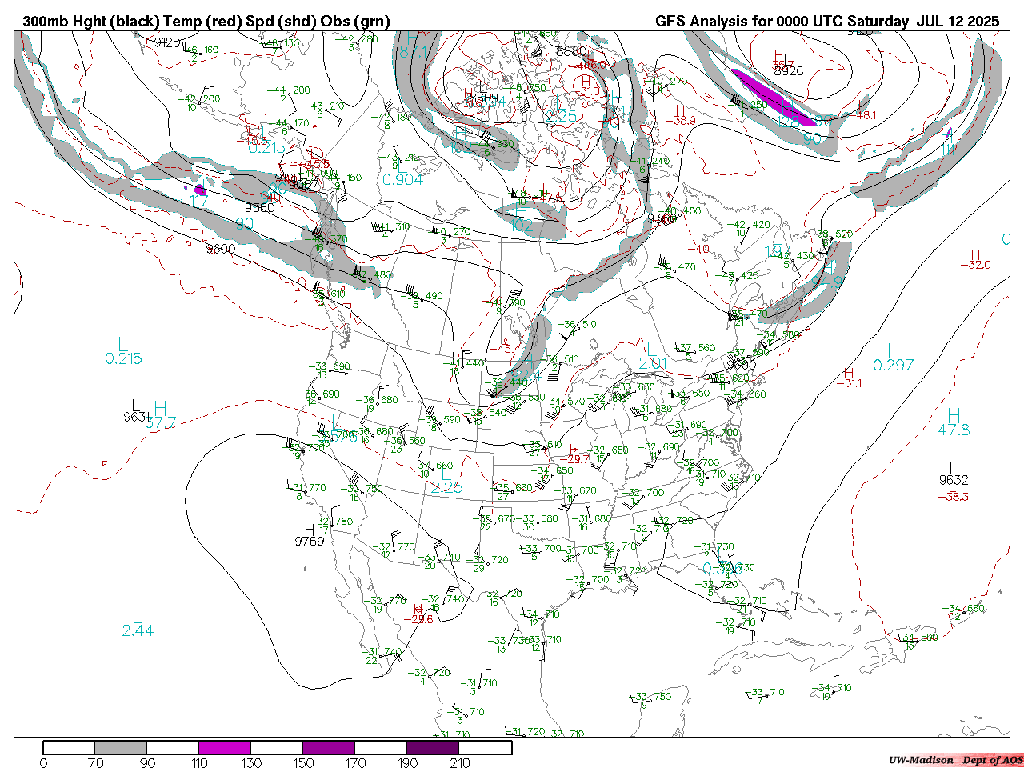Click the green station observation "-36 510"

[575, 325]
